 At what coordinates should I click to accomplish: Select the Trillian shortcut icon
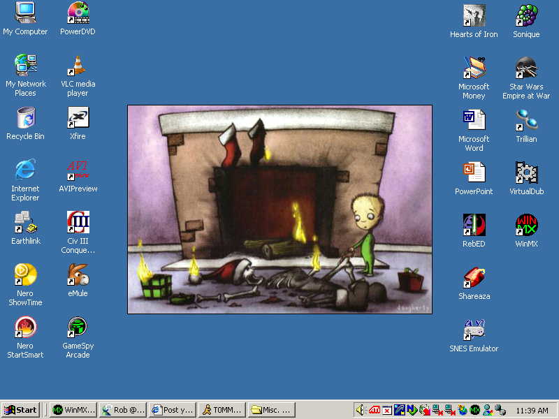point(527,120)
